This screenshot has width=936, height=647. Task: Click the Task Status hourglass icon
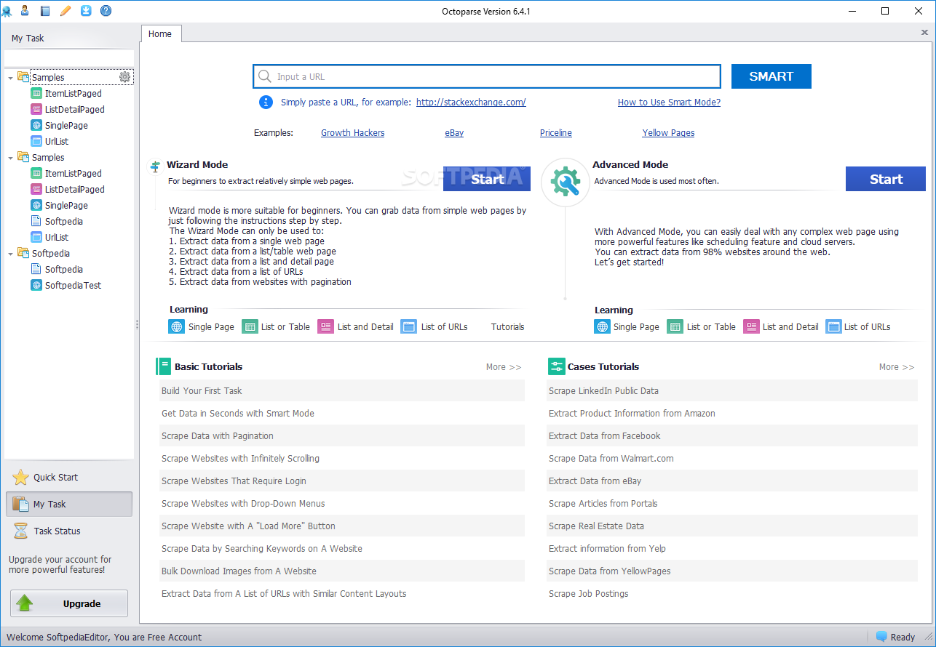(x=20, y=531)
